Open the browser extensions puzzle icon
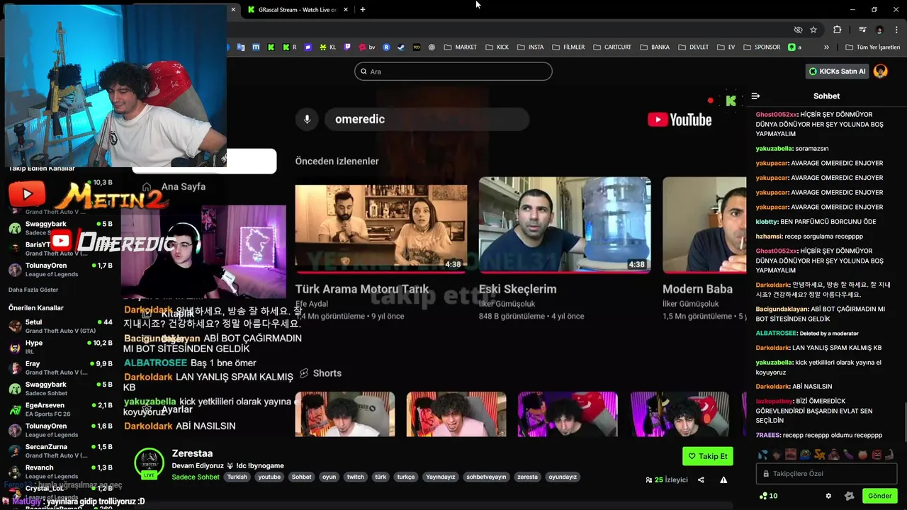Screen dimensions: 907x510 coord(837,30)
